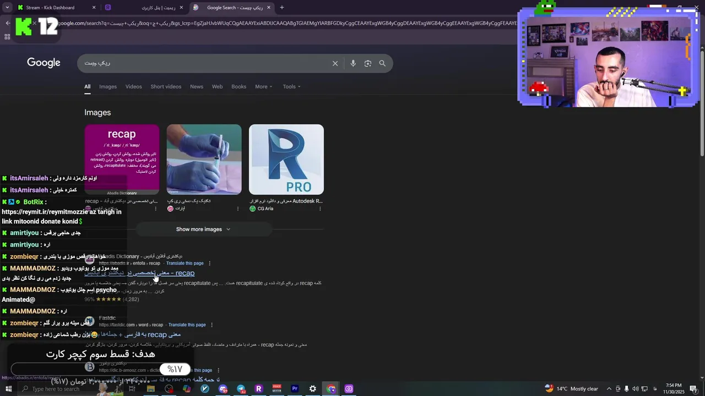Submit search with the magnifier icon
This screenshot has width=705, height=396.
coord(382,63)
